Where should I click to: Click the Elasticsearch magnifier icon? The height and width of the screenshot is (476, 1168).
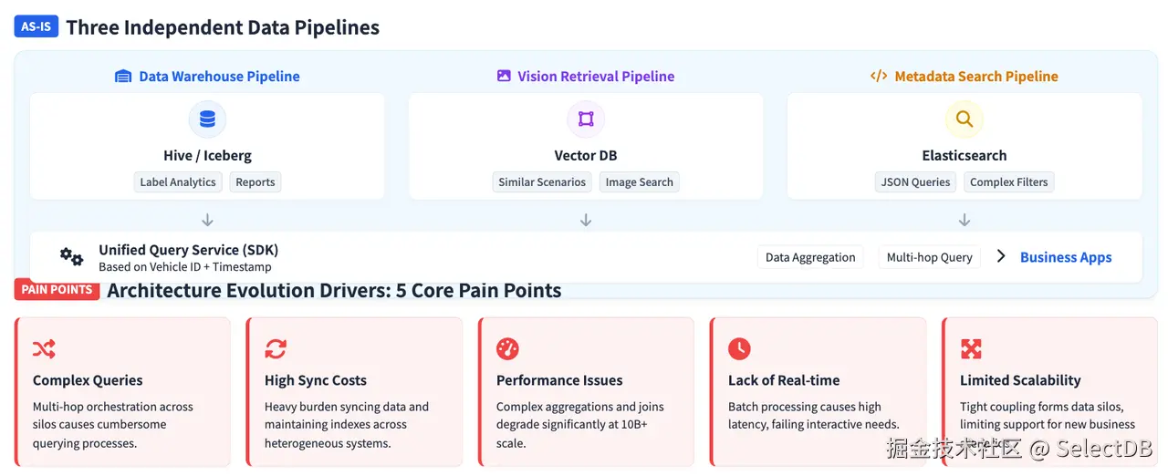[x=965, y=119]
